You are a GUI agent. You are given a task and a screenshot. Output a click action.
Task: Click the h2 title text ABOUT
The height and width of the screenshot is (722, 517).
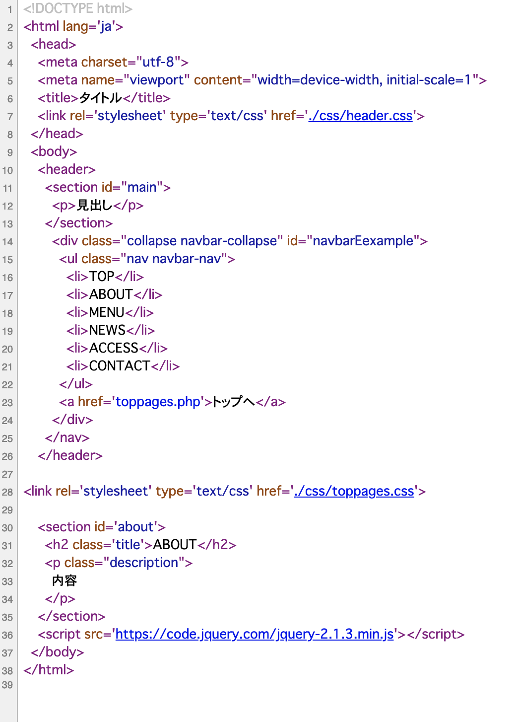175,545
